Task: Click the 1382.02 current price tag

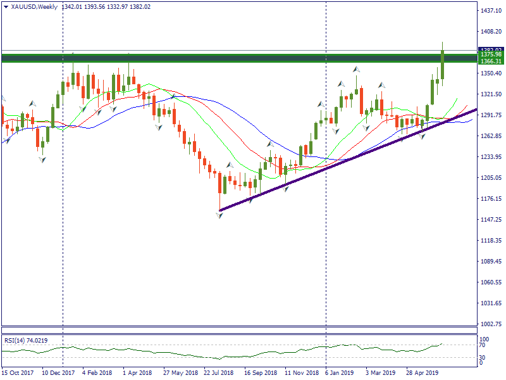Action: [491, 49]
